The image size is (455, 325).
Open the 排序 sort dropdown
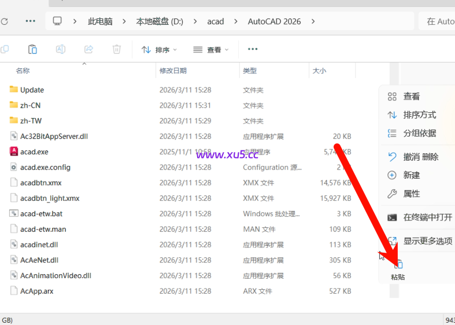point(160,50)
